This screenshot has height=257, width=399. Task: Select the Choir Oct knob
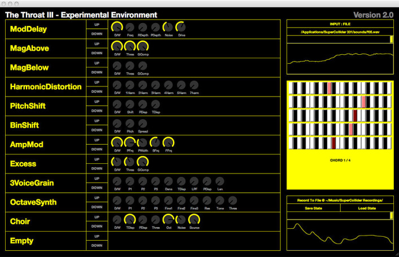click(x=168, y=220)
